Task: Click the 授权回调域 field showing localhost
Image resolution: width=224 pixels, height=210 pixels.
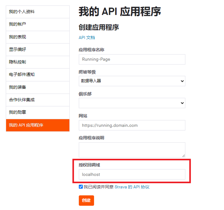Action: coord(132,174)
